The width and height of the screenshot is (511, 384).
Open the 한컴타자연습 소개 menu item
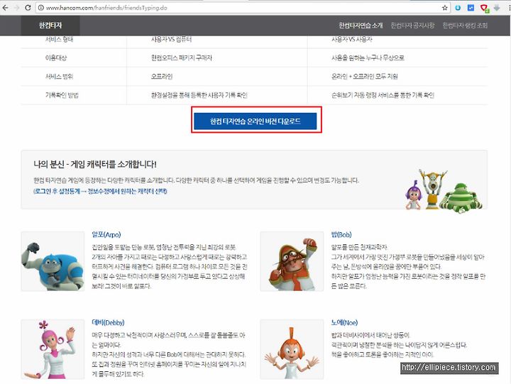point(361,26)
